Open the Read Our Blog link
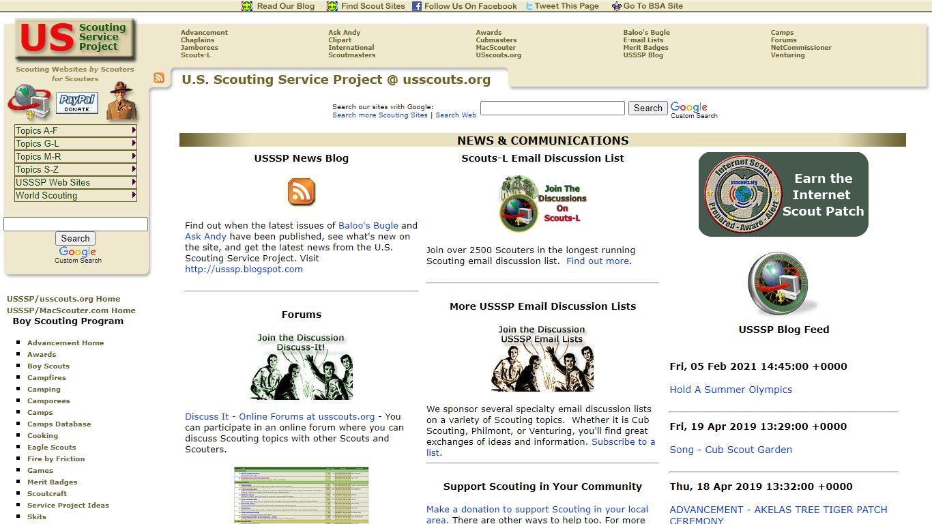 286,6
